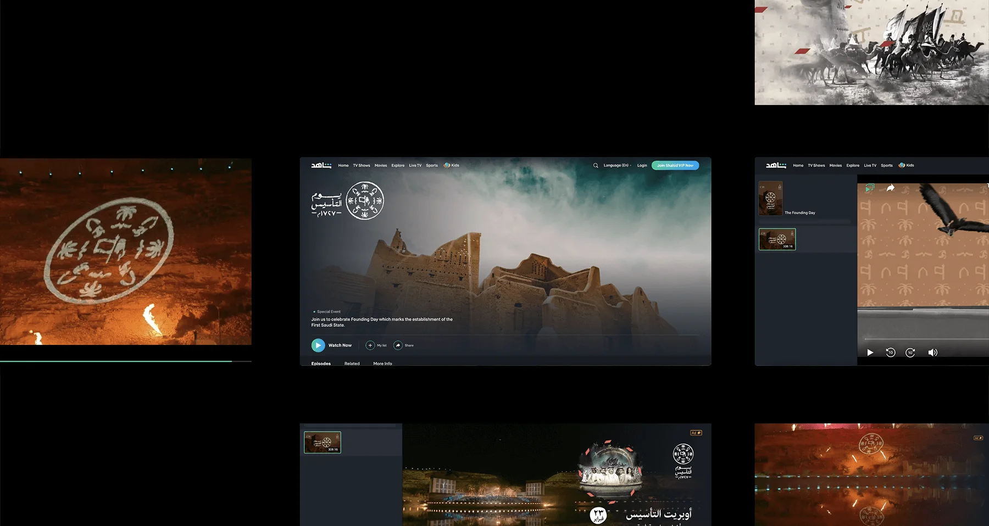Rewind 10 seconds in video player
Viewport: 989px width, 526px height.
[891, 352]
